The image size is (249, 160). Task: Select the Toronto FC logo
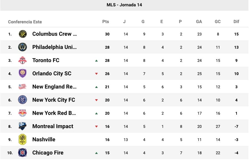(x=23, y=60)
